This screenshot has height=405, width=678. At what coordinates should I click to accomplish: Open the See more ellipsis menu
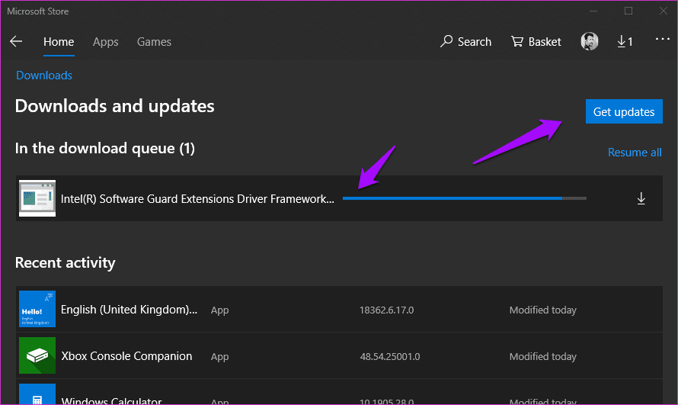point(662,40)
